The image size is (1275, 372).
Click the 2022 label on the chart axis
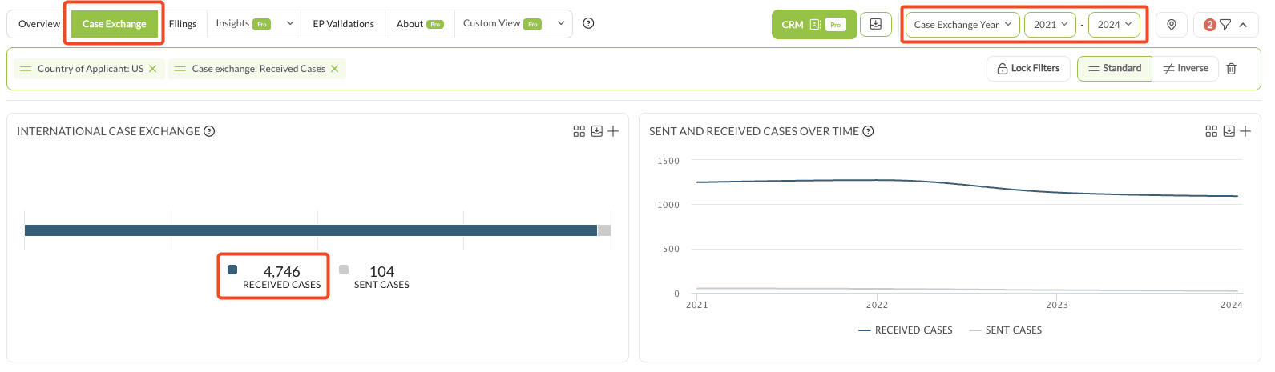(877, 305)
